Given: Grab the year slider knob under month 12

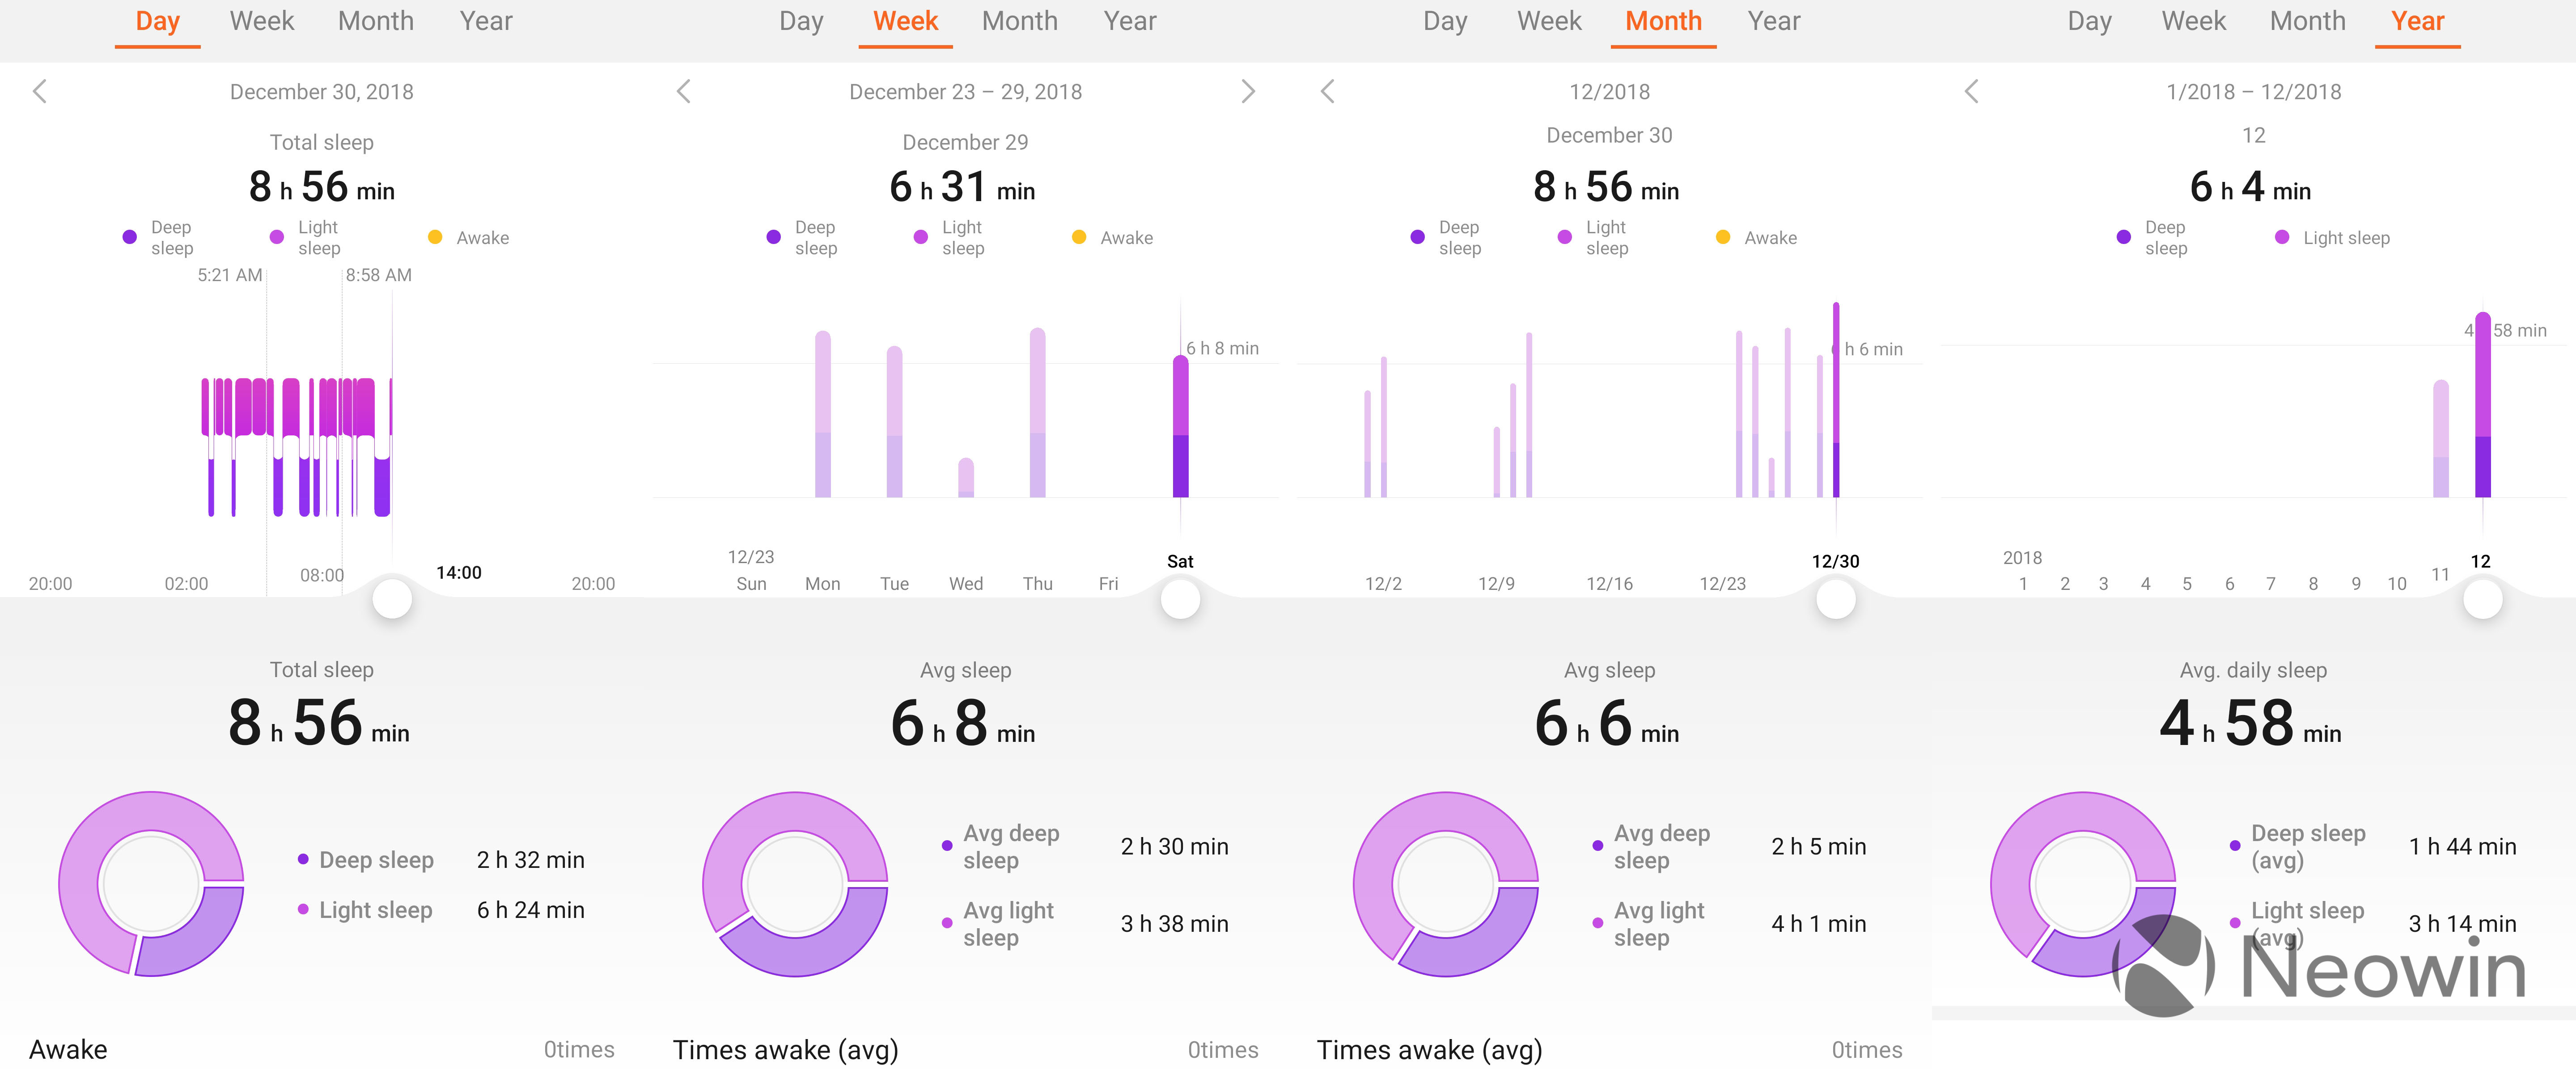Looking at the screenshot, I should (2483, 599).
